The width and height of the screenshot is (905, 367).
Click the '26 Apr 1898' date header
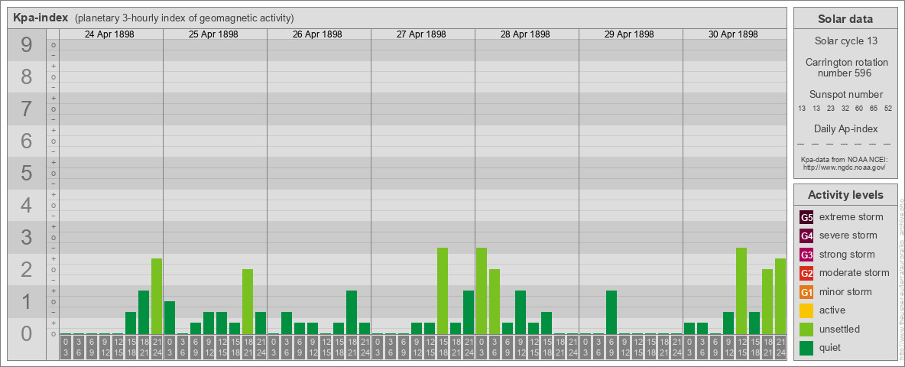(317, 34)
